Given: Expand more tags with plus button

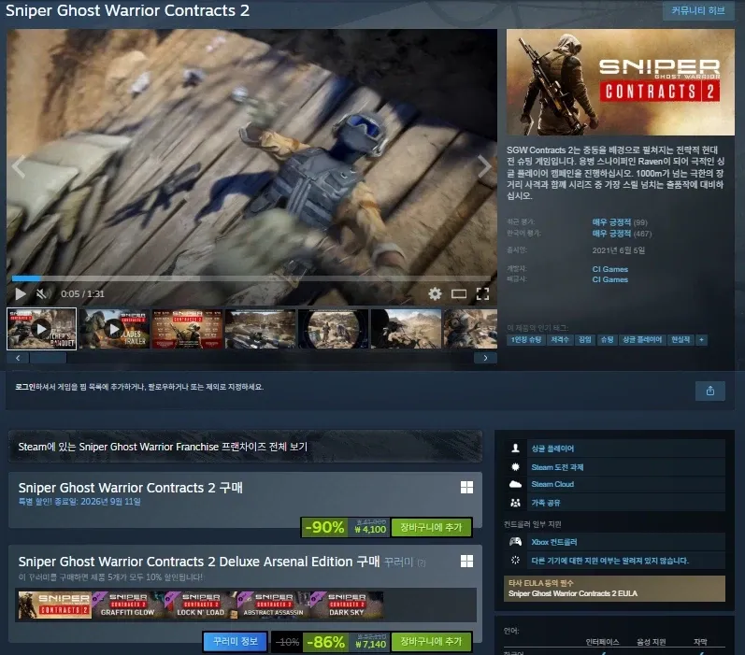Looking at the screenshot, I should pos(701,339).
